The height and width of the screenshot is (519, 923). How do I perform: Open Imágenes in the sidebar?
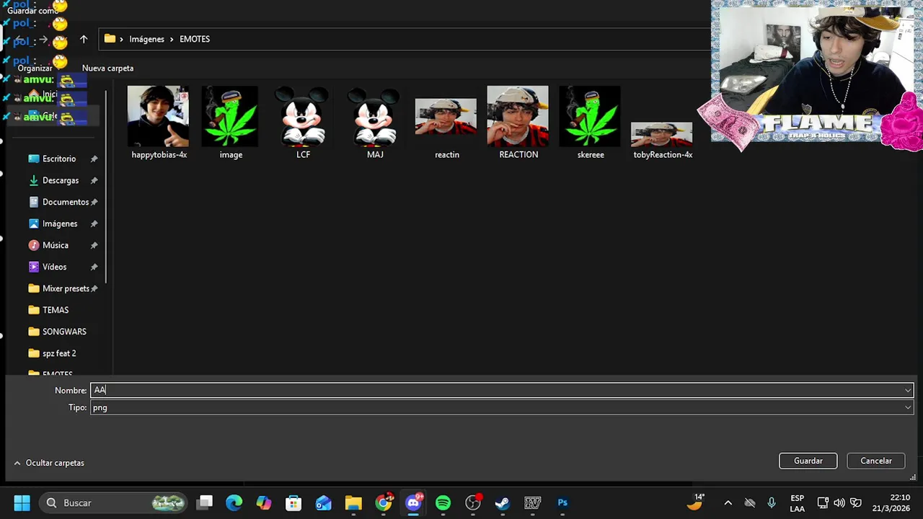[x=60, y=223]
